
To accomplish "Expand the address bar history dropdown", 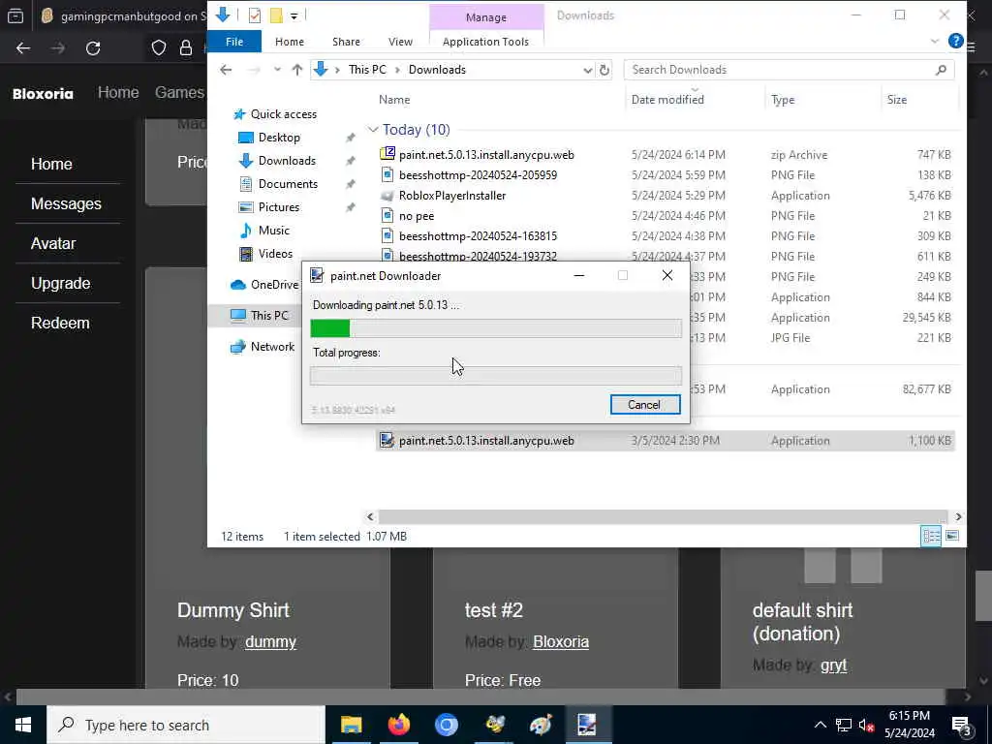I will coord(587,70).
